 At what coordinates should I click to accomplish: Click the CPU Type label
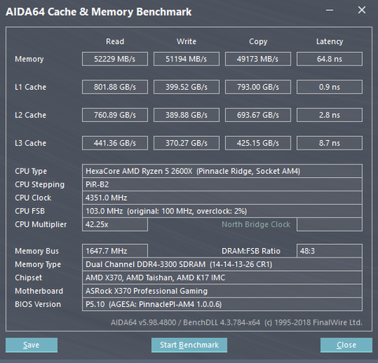[x=31, y=172]
